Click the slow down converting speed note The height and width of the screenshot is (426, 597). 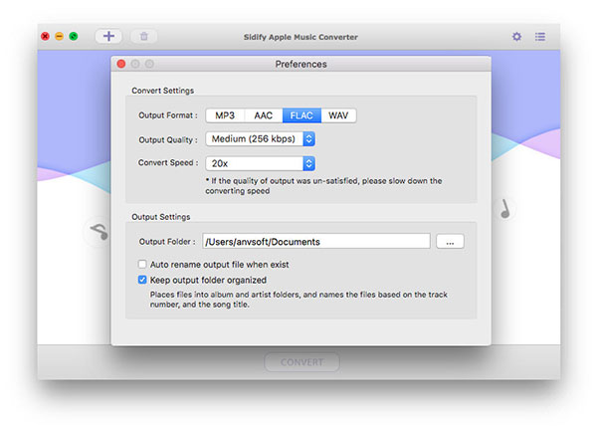tap(323, 186)
